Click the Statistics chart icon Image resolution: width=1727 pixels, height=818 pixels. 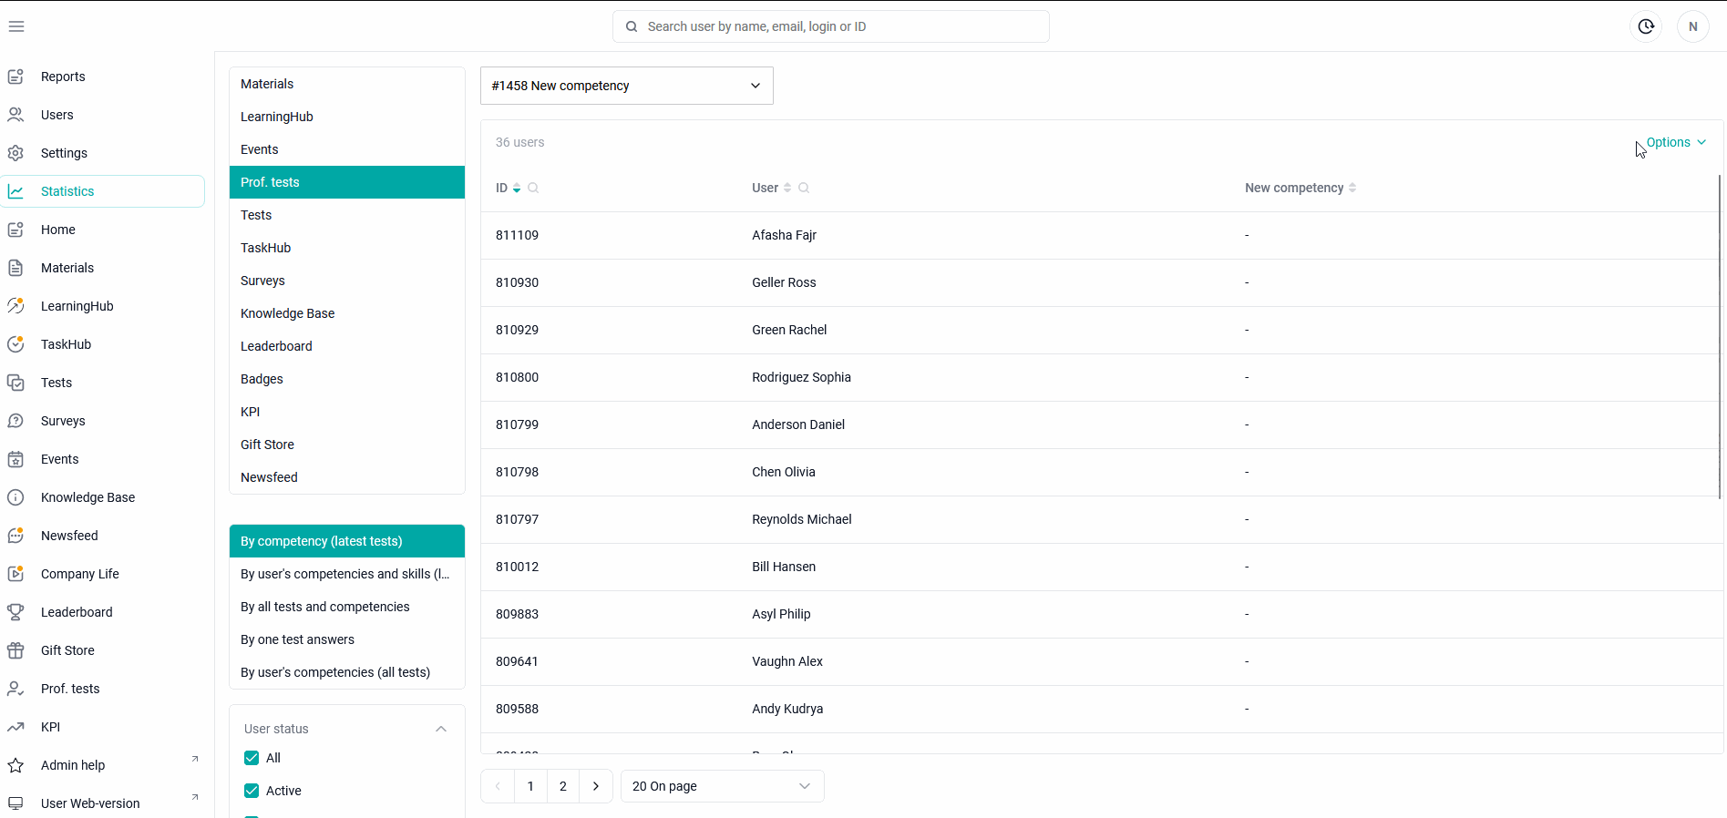[15, 191]
